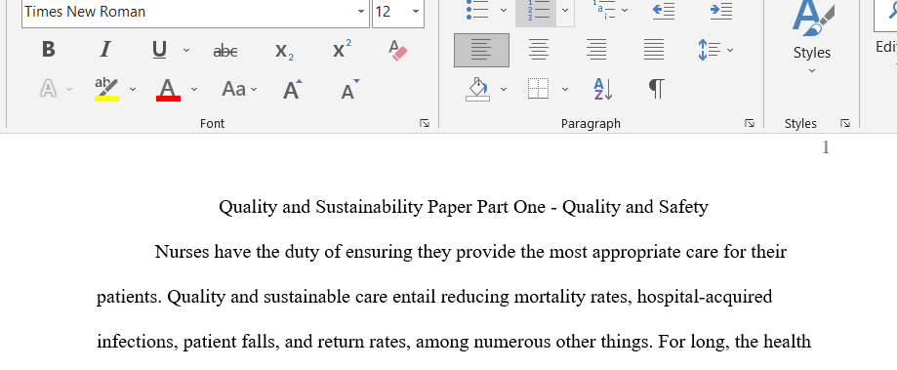Viewport: 897px width, 370px height.
Task: Open the Borders dropdown arrow
Action: pyautogui.click(x=565, y=89)
